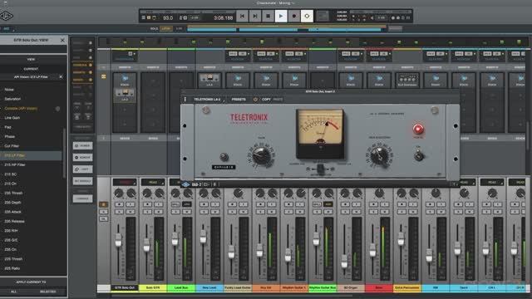Select 235 Release in the parameter list
Screen dimensions: 532x299
click(x=14, y=222)
